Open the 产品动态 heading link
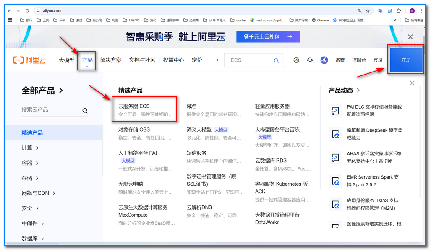The image size is (431, 251). (x=344, y=90)
